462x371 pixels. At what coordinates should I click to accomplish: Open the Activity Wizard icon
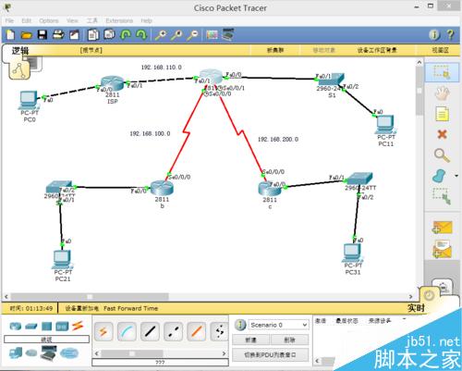(74, 35)
